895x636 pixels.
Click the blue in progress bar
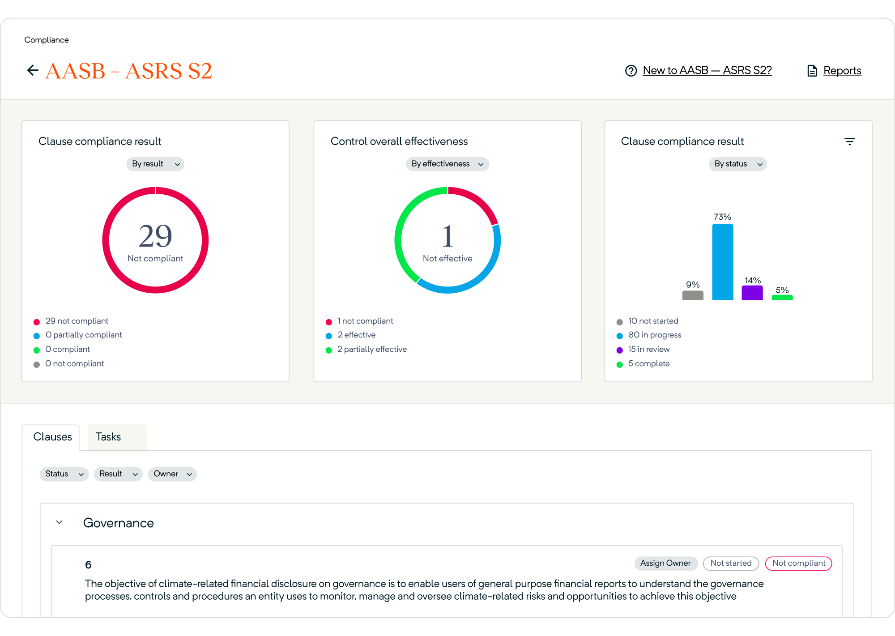(x=723, y=262)
